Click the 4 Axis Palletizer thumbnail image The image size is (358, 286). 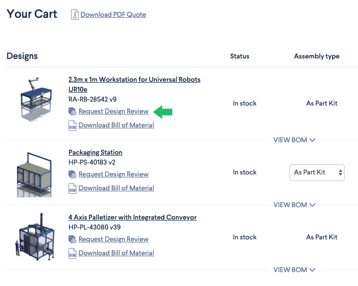(35, 236)
